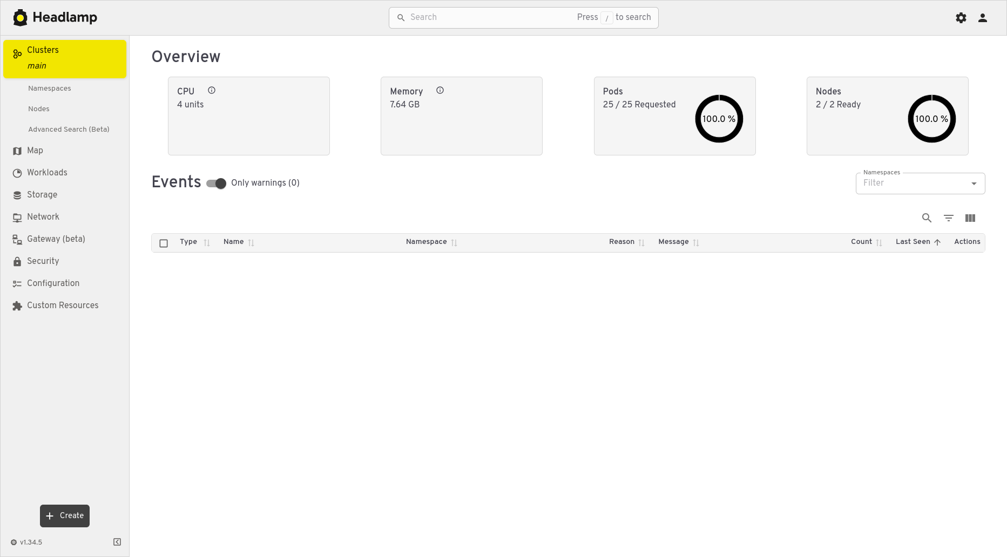Click the column visibility icon above events

click(970, 218)
